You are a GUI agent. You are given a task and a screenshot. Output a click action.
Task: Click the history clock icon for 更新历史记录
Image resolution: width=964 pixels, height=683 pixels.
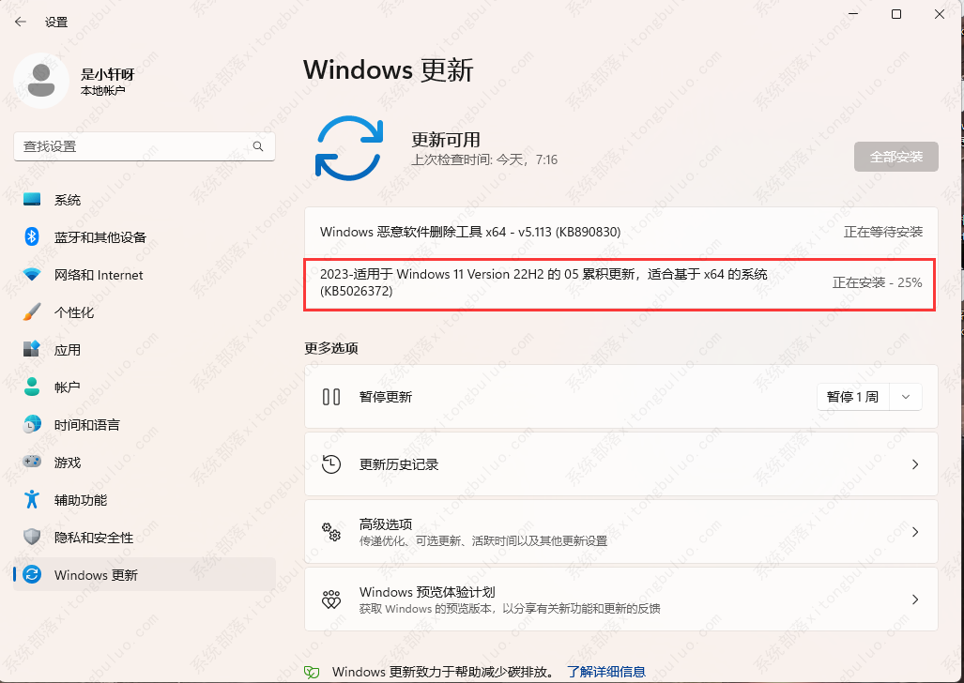point(331,464)
